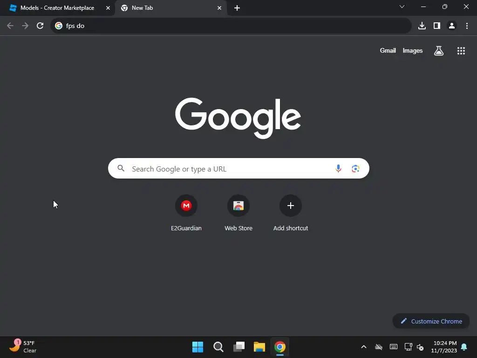Toggle the Chrome side panel icon
This screenshot has width=477, height=358.
click(x=437, y=26)
